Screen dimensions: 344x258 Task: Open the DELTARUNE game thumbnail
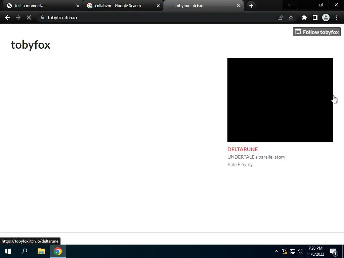pos(280,100)
